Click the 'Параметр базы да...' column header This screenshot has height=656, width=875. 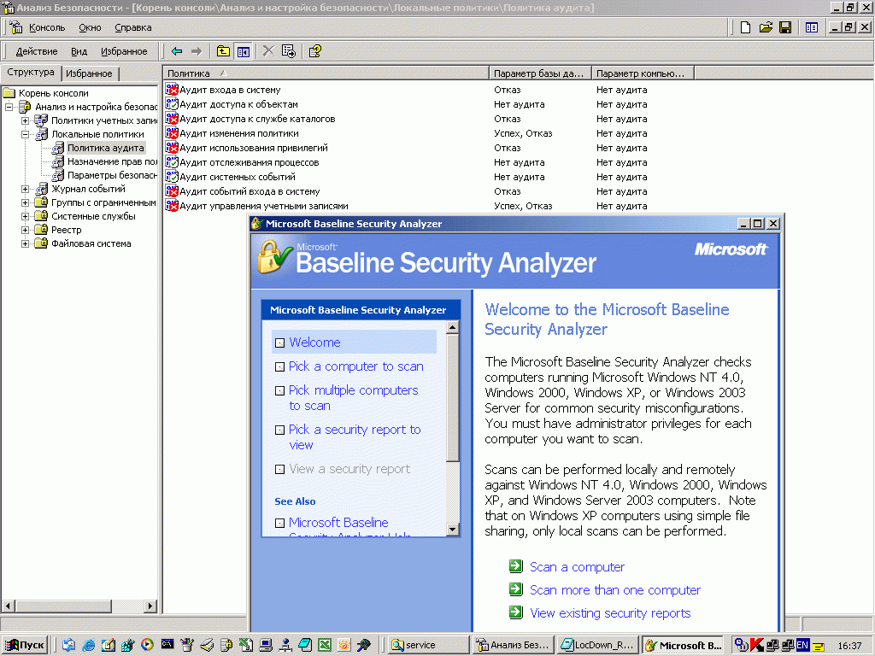(x=540, y=73)
